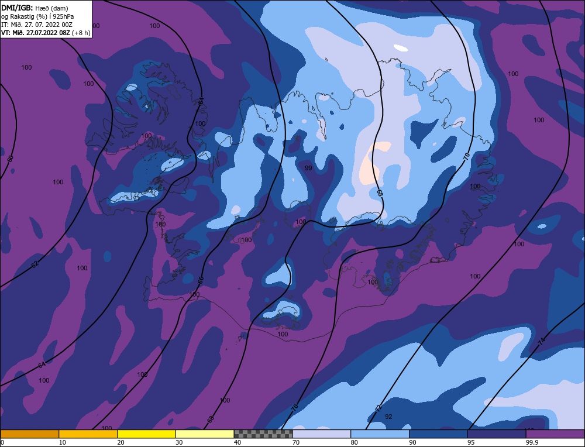Image resolution: width=585 pixels, height=447 pixels.
Task: Click the valid time 'VT: Mið. 27.07.2022 08Z (+8 h)'
Action: pos(46,33)
